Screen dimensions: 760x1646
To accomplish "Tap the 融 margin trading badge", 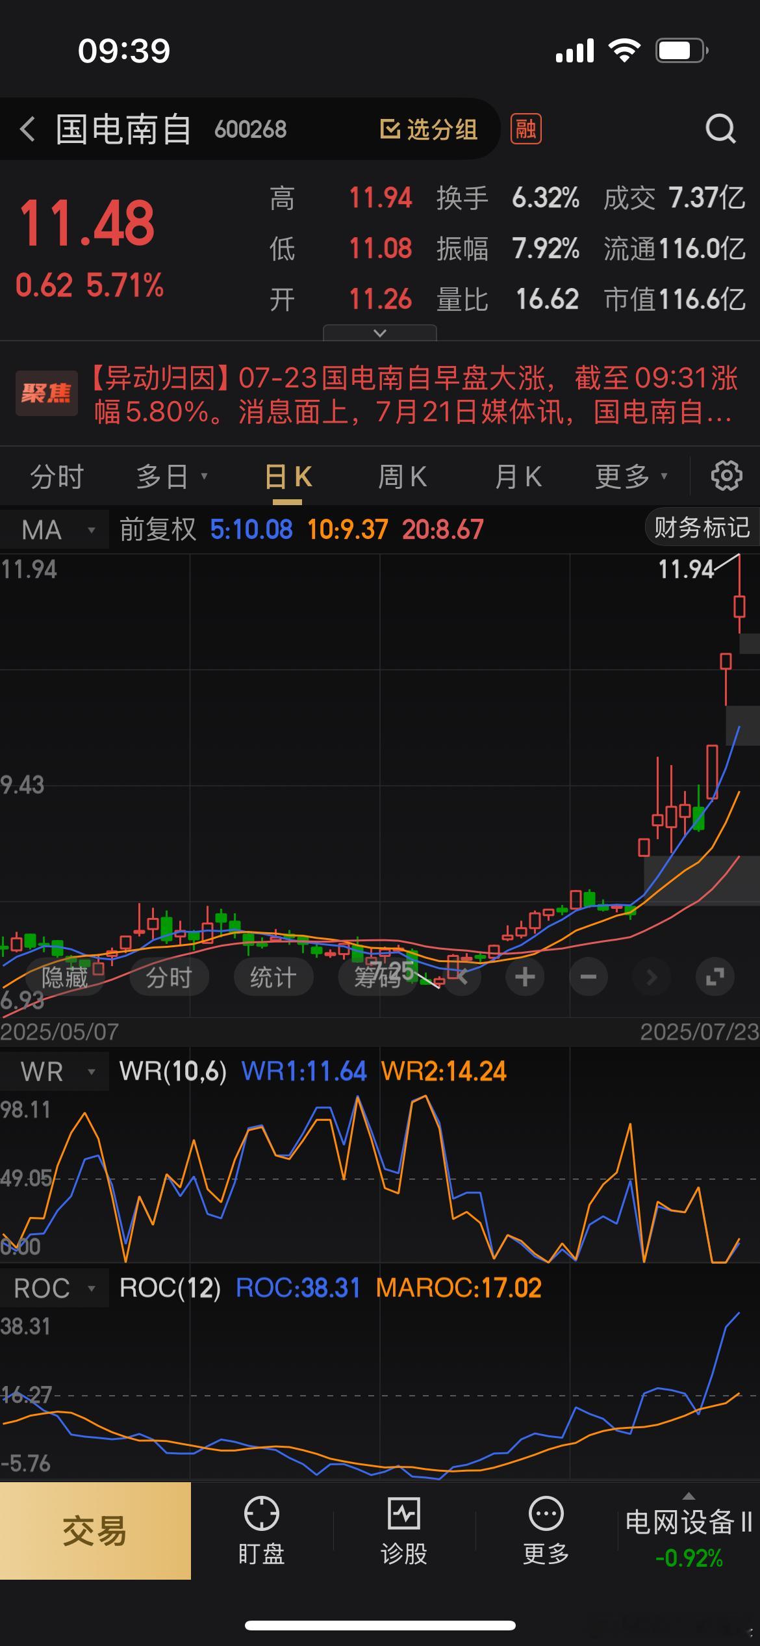I will (526, 129).
